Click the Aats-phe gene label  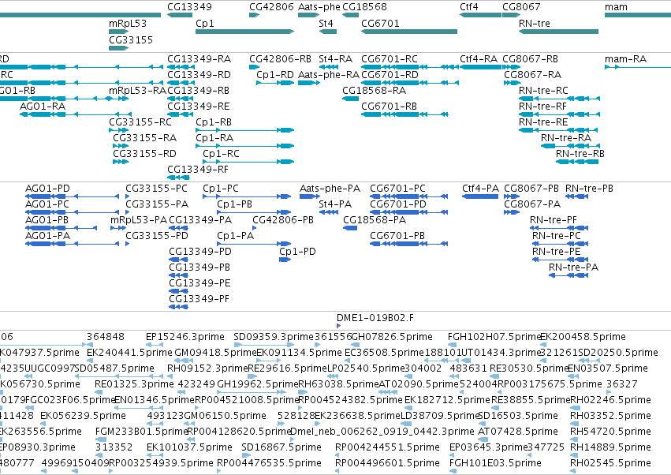[319, 7]
